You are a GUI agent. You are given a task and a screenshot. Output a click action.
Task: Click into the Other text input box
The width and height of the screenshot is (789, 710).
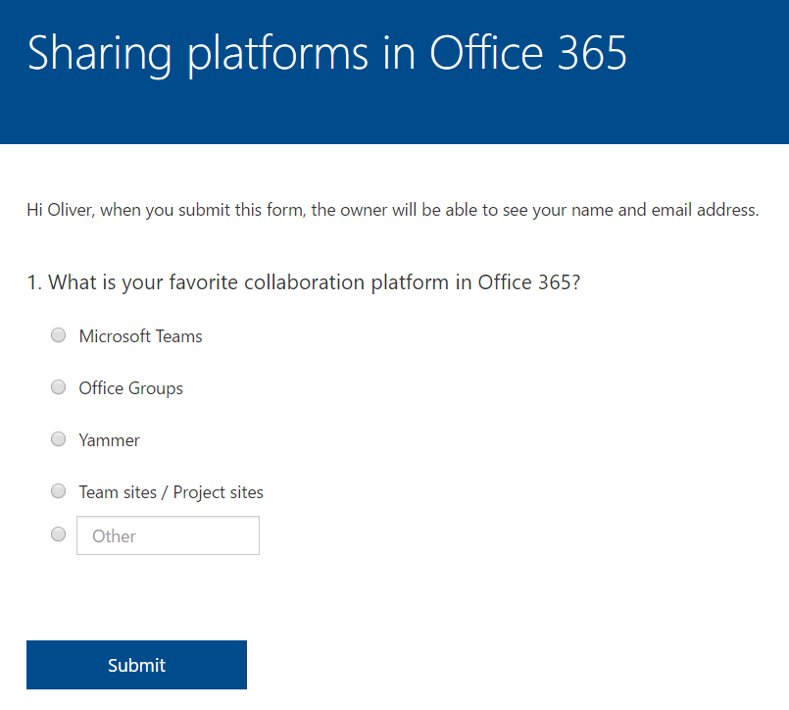coord(168,535)
